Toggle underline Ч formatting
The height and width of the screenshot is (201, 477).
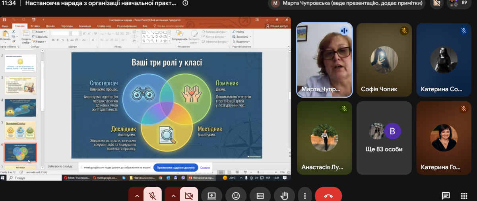coord(62,40)
